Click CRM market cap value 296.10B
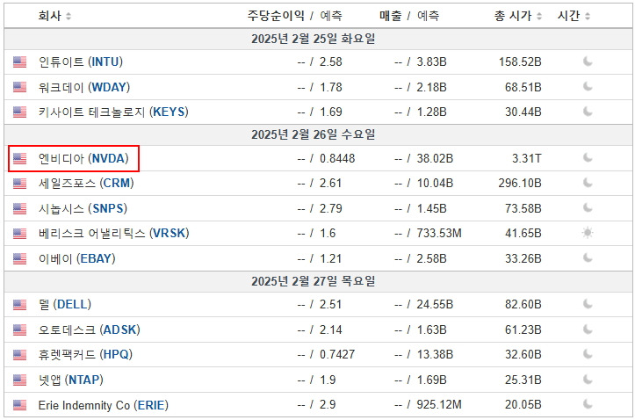This screenshot has width=635, height=420. [520, 184]
